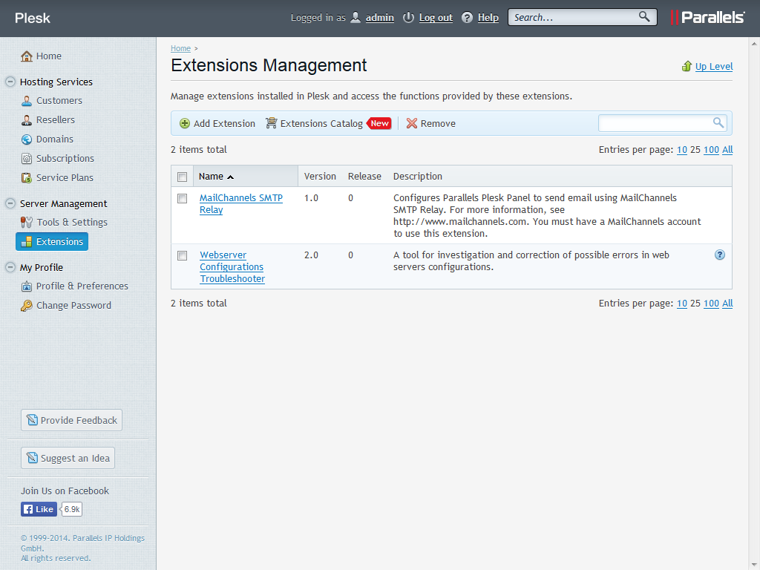Open Customers in the sidebar
The height and width of the screenshot is (570, 760).
tap(59, 101)
